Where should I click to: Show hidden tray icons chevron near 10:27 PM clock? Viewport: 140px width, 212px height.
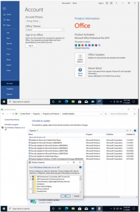(111, 102)
